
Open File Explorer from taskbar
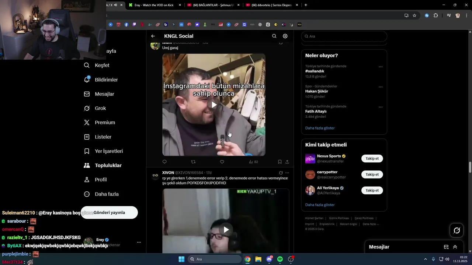258,259
